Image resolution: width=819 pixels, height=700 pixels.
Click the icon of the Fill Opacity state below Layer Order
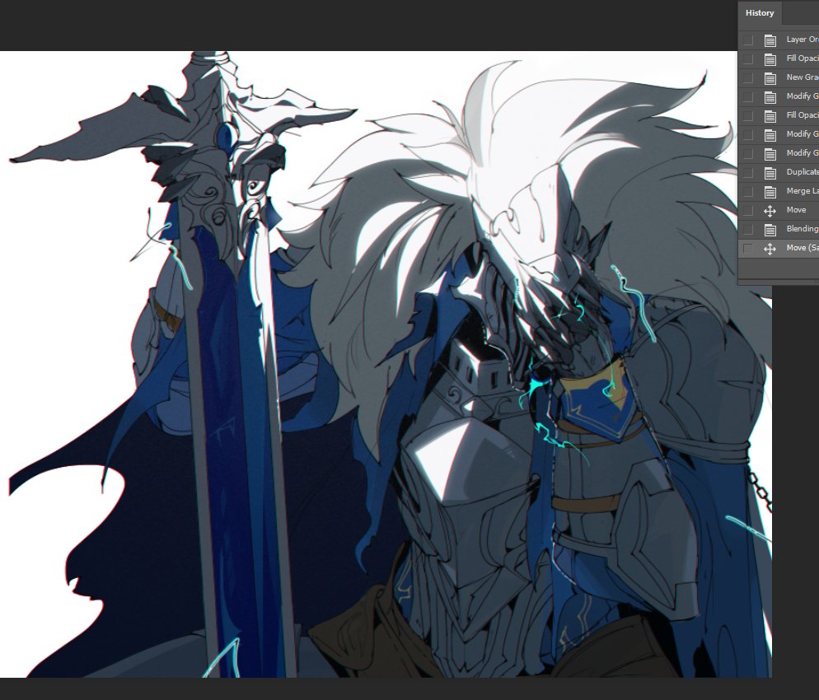click(x=770, y=59)
